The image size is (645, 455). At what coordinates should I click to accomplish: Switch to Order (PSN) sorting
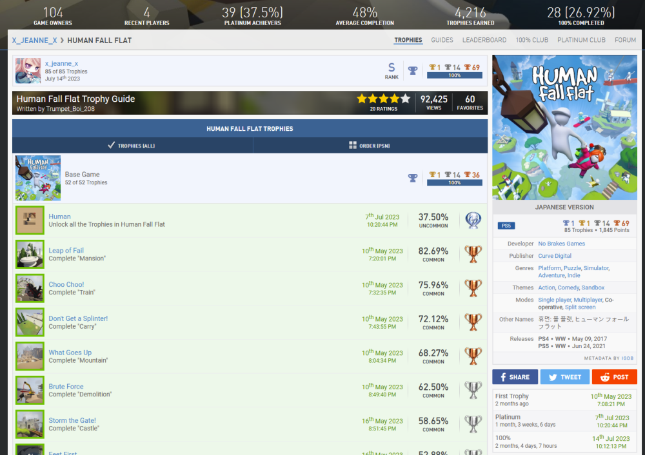(x=370, y=146)
